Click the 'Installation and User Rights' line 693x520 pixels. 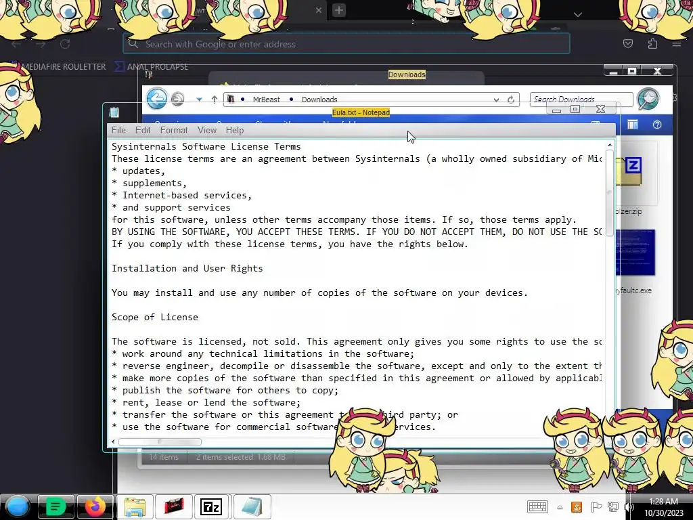pos(187,268)
